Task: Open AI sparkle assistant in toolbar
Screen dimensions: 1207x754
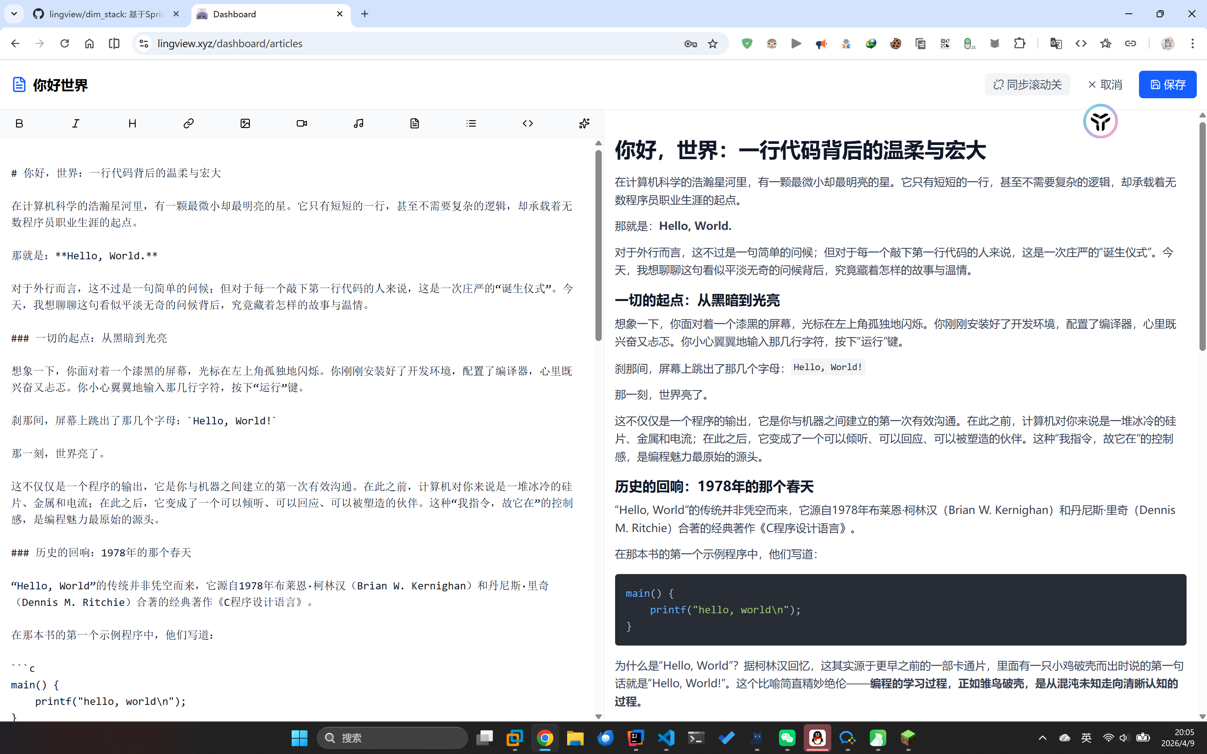Action: pyautogui.click(x=584, y=123)
